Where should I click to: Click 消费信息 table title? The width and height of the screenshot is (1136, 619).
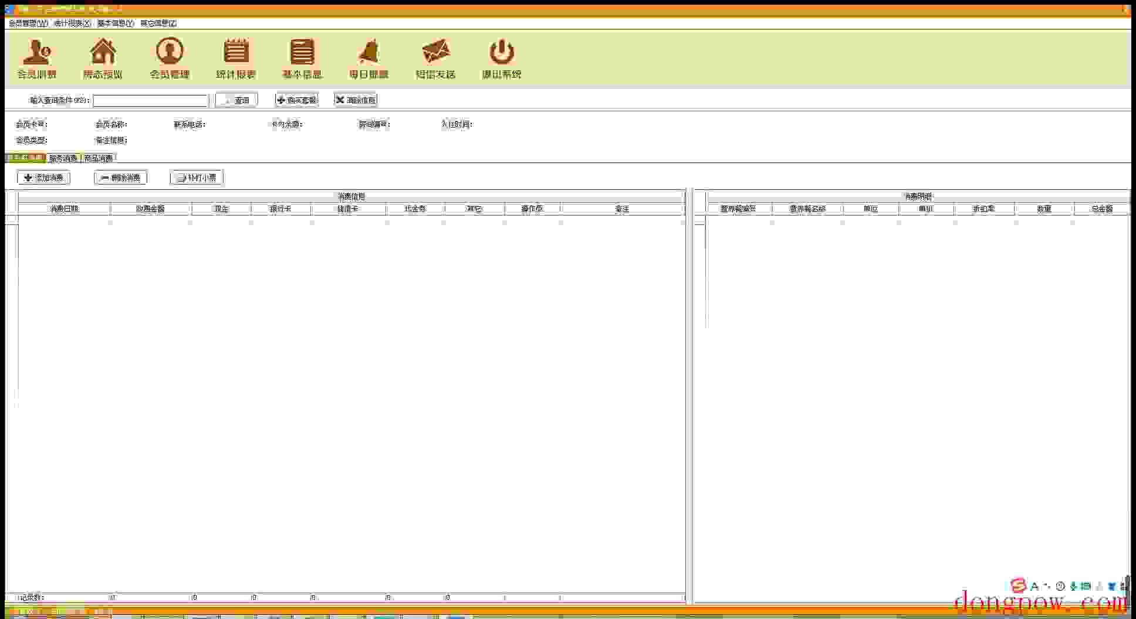(351, 197)
